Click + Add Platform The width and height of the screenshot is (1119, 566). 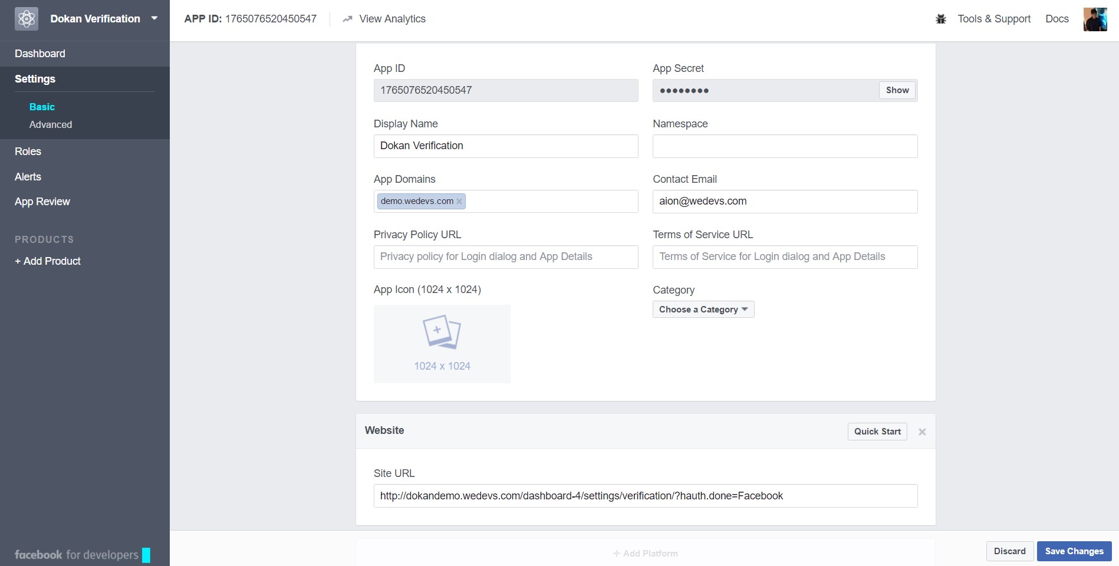coord(646,554)
